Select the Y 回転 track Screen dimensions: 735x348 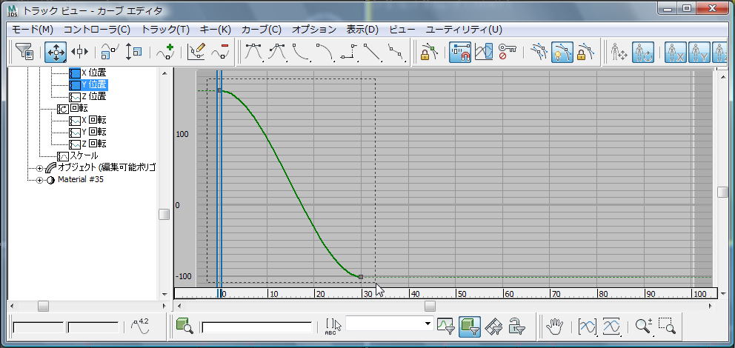[x=93, y=132]
